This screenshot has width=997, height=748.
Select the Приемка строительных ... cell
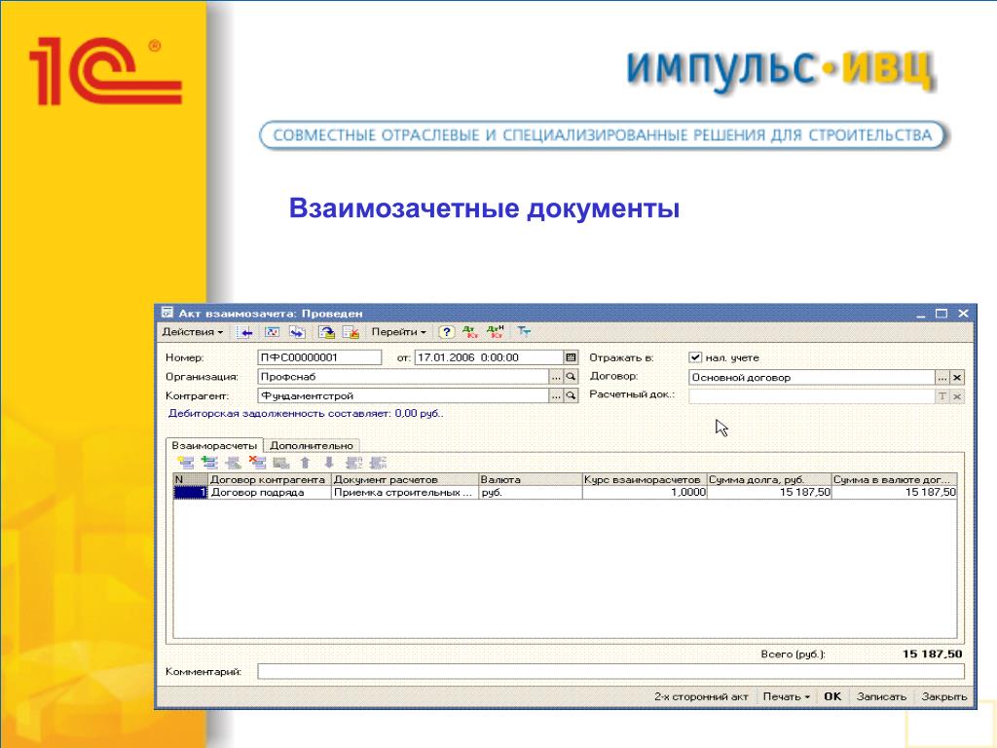[x=404, y=492]
